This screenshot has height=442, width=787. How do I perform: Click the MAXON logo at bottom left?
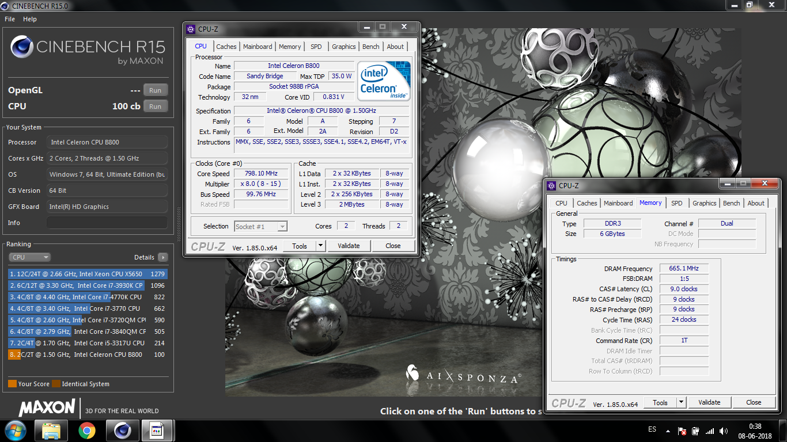[47, 408]
